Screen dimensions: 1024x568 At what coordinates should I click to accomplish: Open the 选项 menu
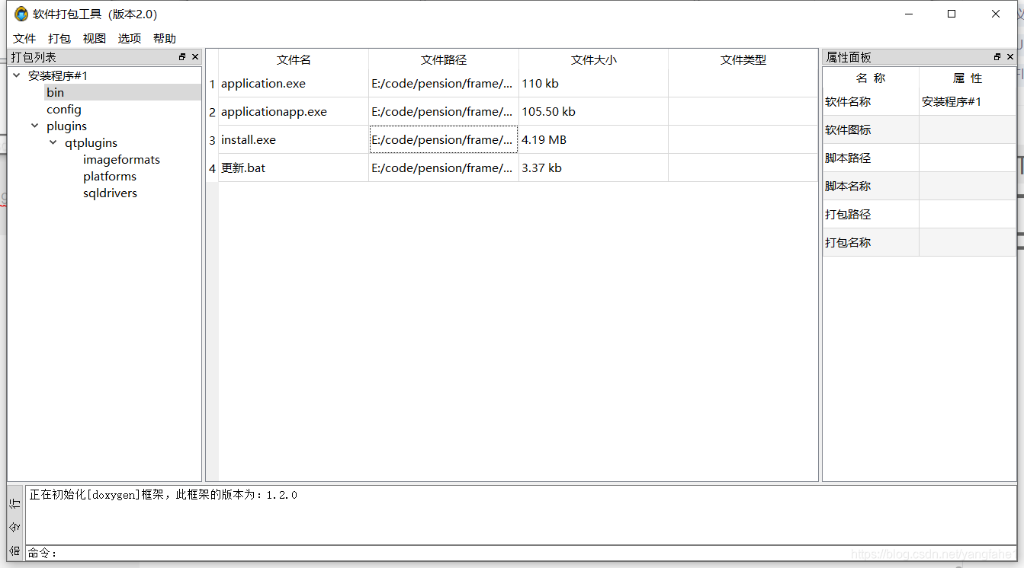coord(130,39)
